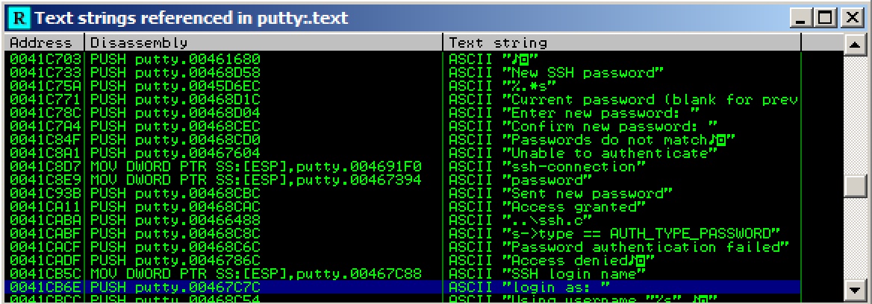
Task: Click PUSH putty.00467604 disassembly
Action: [x=175, y=153]
